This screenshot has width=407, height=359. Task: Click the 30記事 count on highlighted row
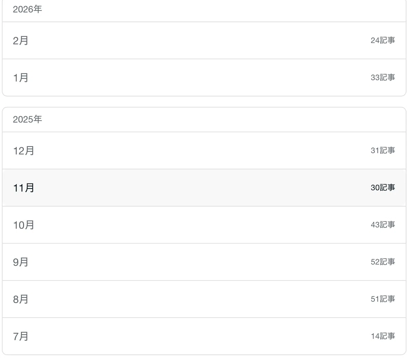coord(383,188)
